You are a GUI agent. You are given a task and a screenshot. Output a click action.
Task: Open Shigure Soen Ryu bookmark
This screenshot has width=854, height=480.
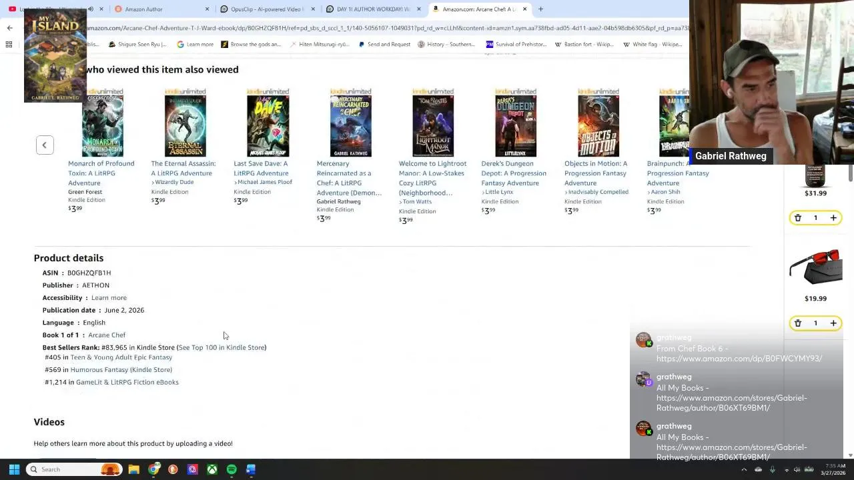pyautogui.click(x=137, y=44)
